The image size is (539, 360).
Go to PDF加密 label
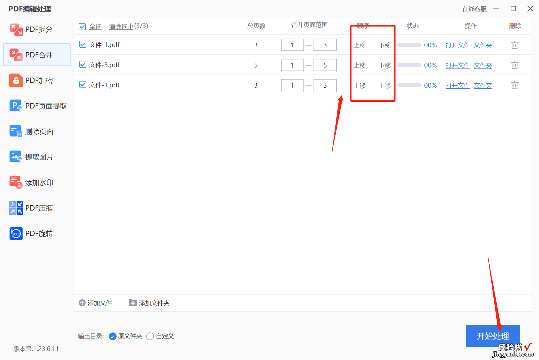(x=39, y=81)
